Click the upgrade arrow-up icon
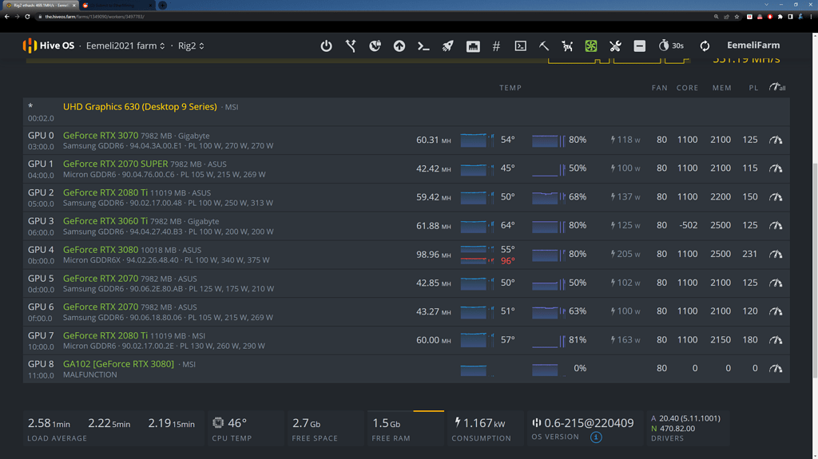 coord(399,46)
